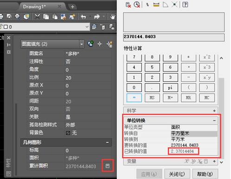Click the MS memory store button
The image size is (231, 179).
tap(152, 98)
